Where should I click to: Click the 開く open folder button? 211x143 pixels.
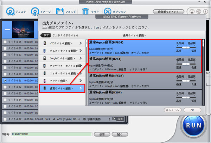tap(120, 135)
